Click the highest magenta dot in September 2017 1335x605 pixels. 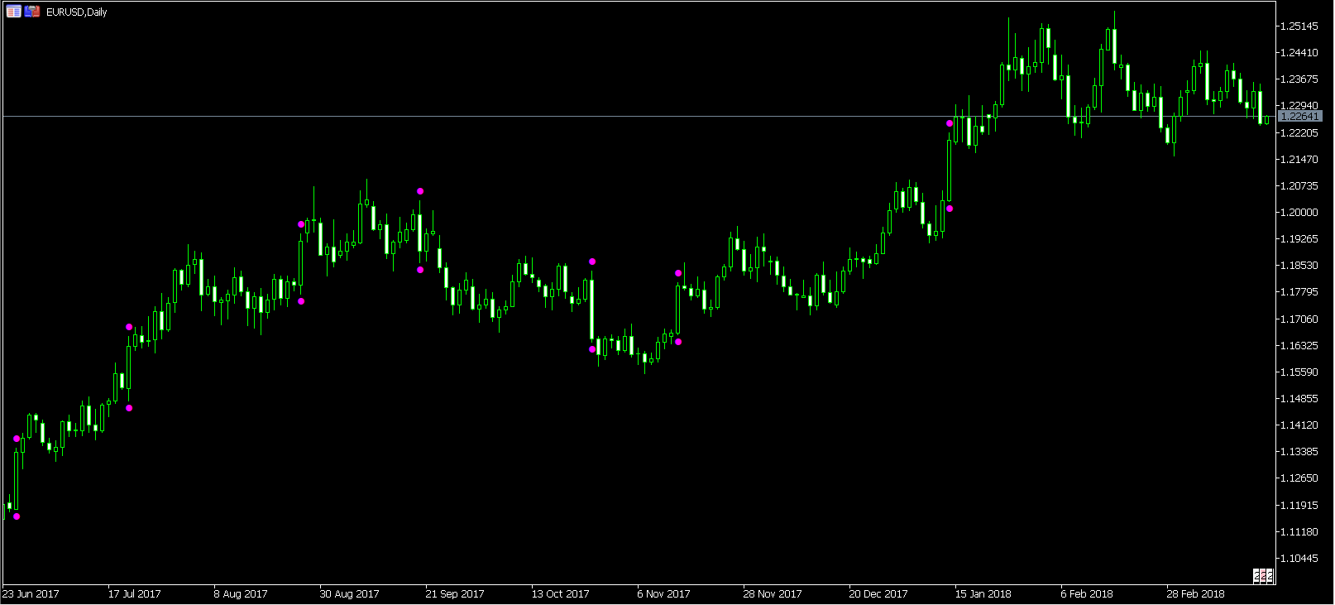(420, 191)
